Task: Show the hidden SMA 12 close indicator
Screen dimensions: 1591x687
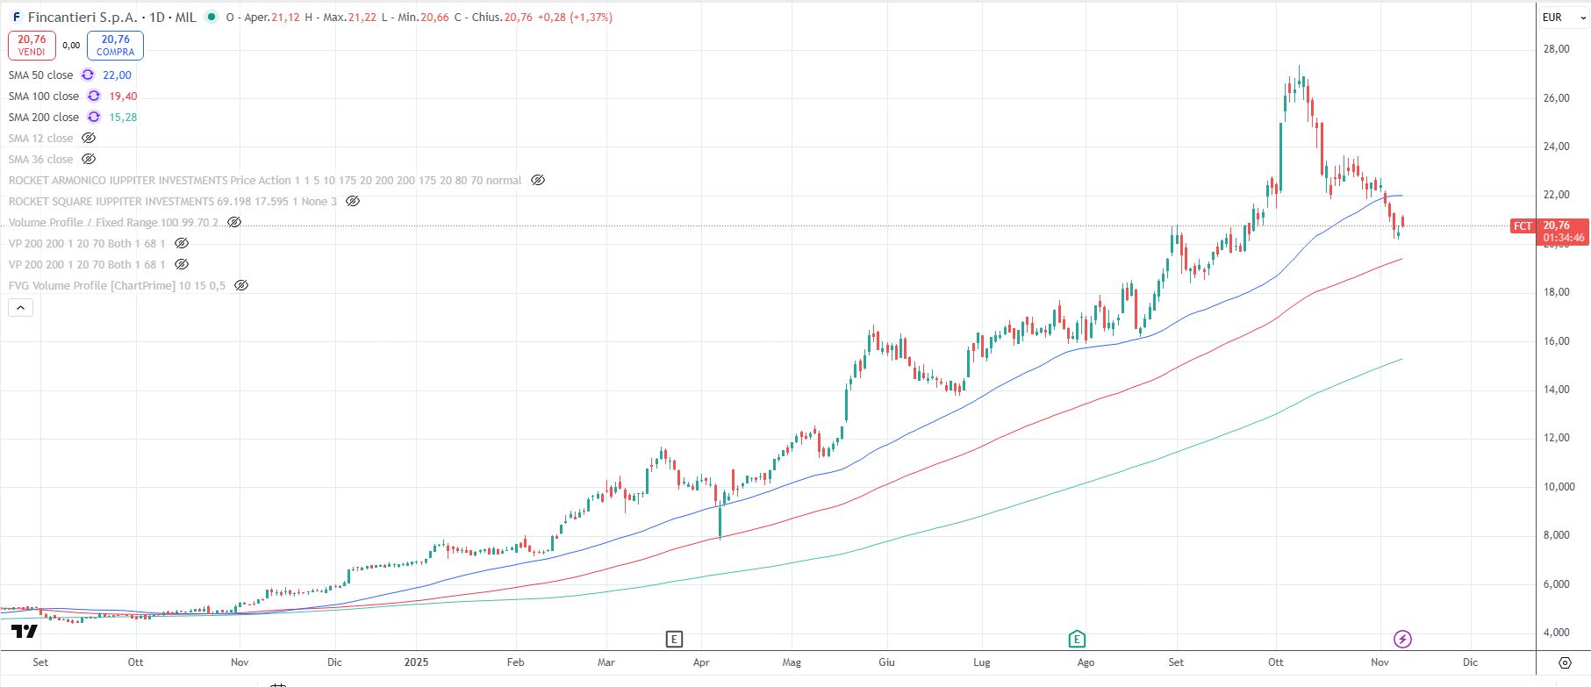Action: pos(89,139)
